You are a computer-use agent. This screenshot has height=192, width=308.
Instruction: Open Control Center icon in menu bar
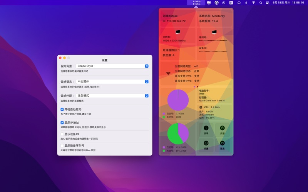pyautogui.click(x=268, y=3)
